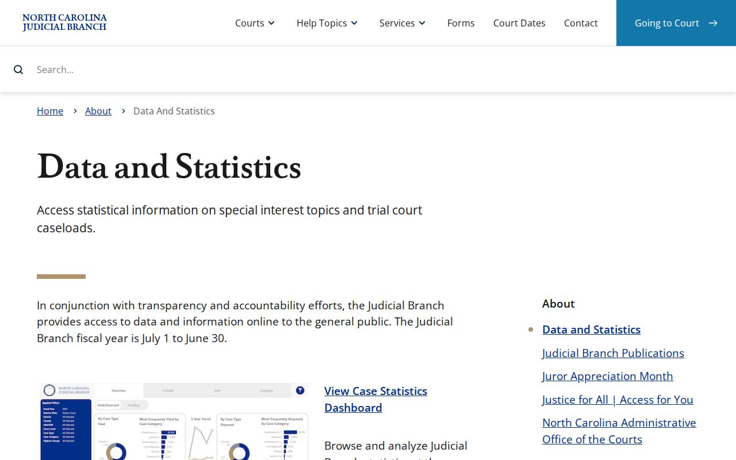Expand the Help Topics dropdown menu
The height and width of the screenshot is (460, 736).
(328, 23)
